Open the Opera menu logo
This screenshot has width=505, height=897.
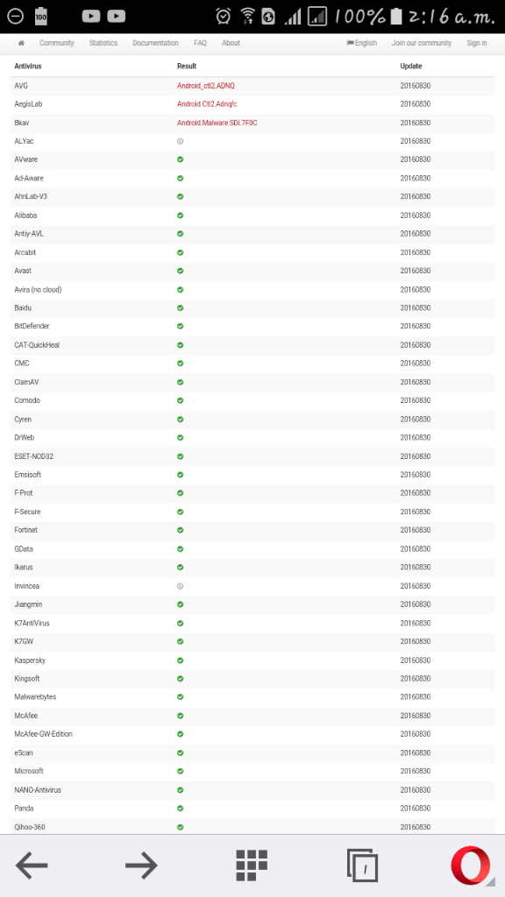(471, 865)
